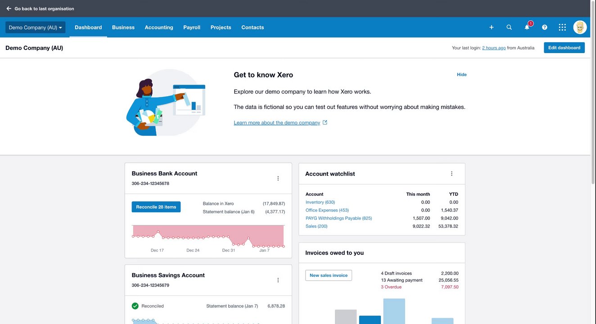
Task: Open the app launcher grid icon
Action: [x=562, y=27]
